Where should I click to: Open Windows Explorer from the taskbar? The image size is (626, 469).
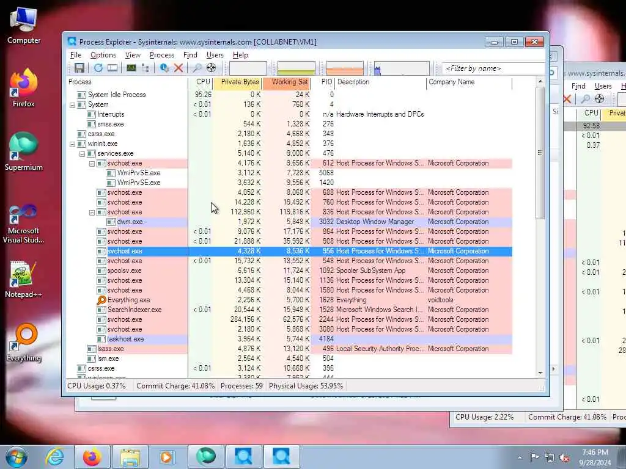130,457
